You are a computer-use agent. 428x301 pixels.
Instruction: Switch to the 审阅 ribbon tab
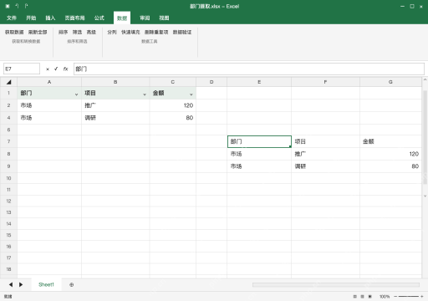pyautogui.click(x=145, y=18)
